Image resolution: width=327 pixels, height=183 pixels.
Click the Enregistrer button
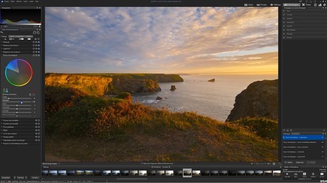click(x=6, y=177)
